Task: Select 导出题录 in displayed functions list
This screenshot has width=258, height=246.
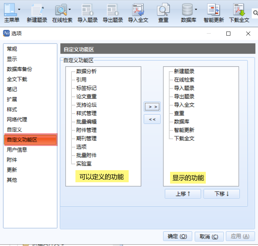Action: pyautogui.click(x=184, y=96)
